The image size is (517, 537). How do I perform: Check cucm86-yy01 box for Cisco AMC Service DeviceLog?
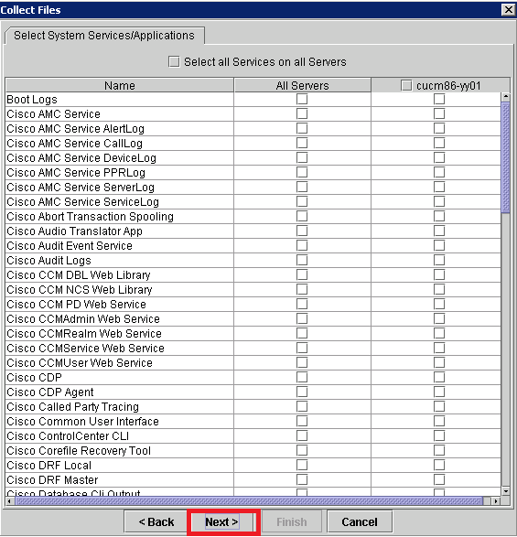click(x=439, y=158)
